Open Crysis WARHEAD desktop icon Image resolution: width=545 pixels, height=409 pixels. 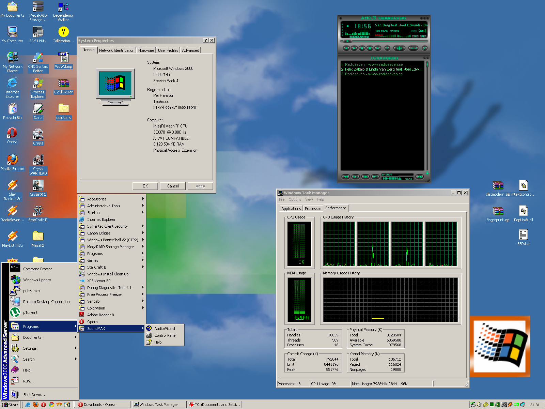(x=38, y=165)
